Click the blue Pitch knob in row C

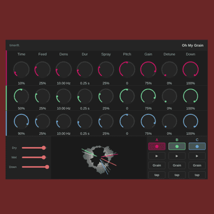[127, 121]
